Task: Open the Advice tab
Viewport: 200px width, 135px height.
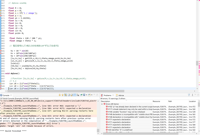Action: (120, 95)
